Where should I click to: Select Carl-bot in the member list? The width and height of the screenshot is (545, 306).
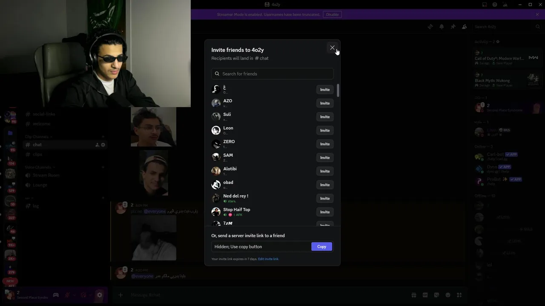[507, 156]
